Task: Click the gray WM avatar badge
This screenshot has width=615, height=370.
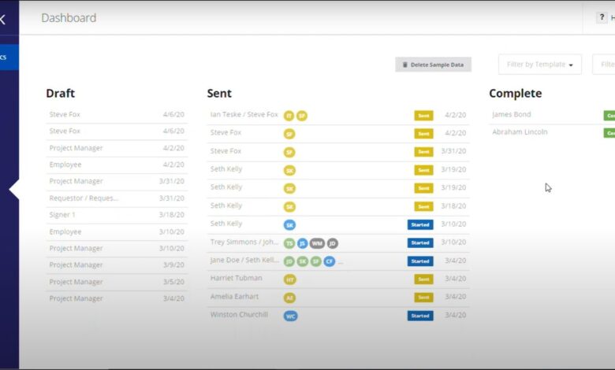Action: [317, 243]
